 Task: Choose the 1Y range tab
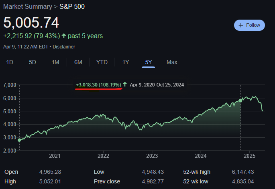pos(126,62)
